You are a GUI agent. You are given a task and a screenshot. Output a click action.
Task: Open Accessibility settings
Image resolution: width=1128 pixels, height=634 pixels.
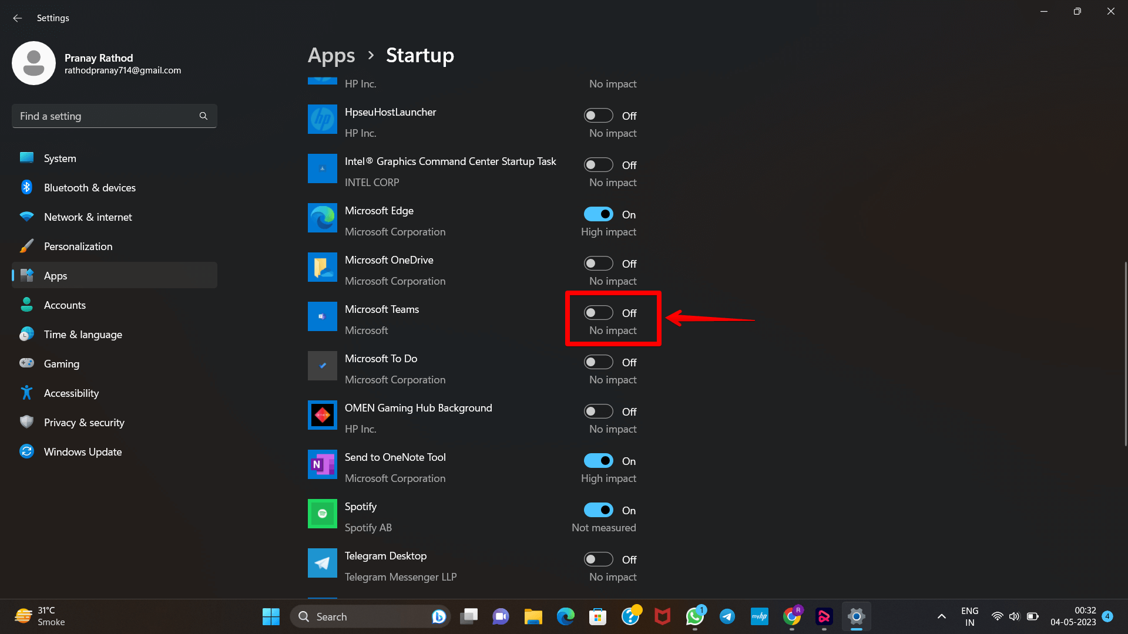click(115, 393)
